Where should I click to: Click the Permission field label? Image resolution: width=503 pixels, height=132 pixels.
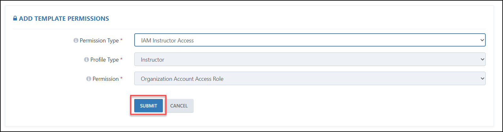pos(106,79)
